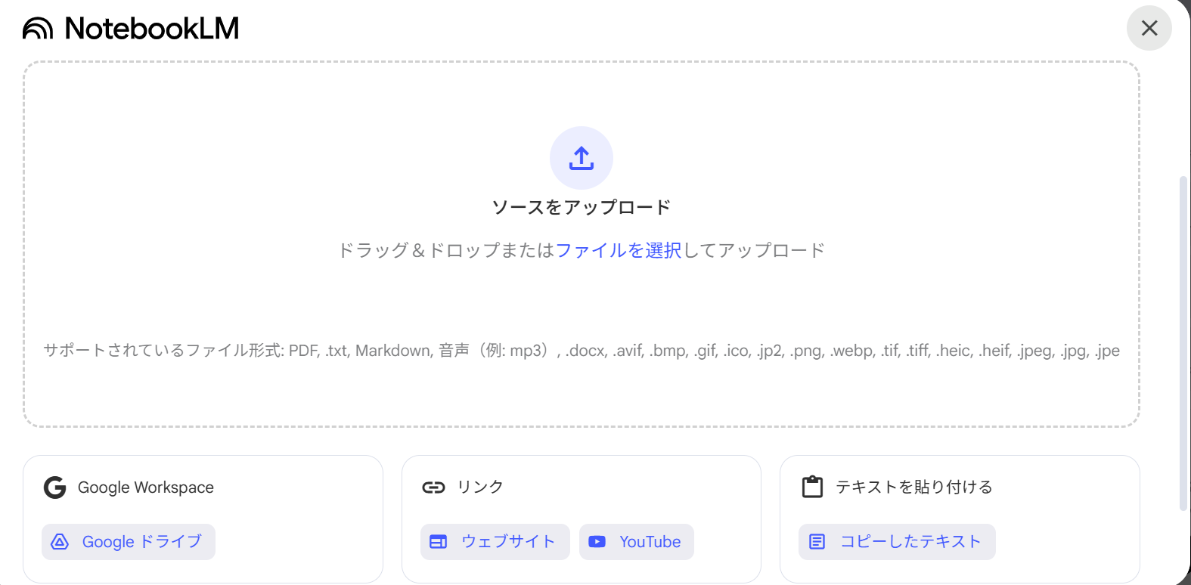Click the upload arrow icon

click(581, 158)
